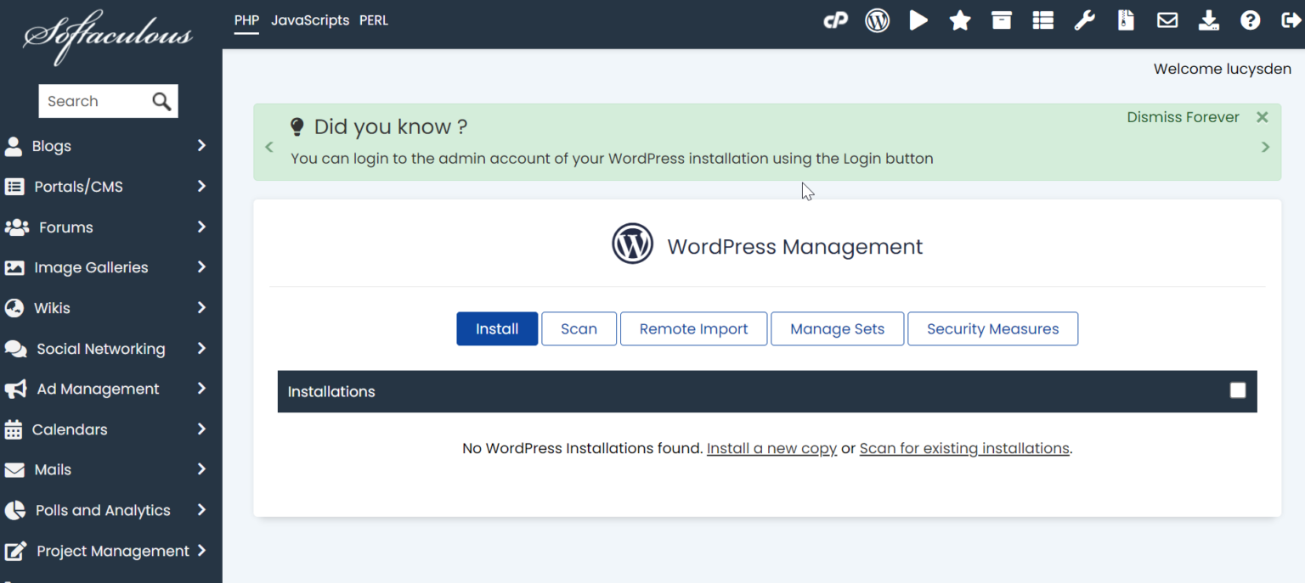This screenshot has width=1305, height=583.
Task: Open script demos via the play icon
Action: [918, 21]
